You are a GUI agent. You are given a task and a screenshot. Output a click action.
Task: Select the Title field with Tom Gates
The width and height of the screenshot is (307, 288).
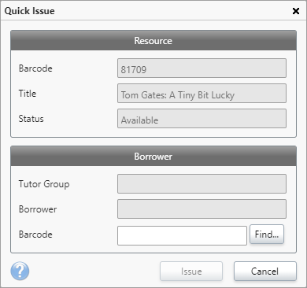[202, 94]
